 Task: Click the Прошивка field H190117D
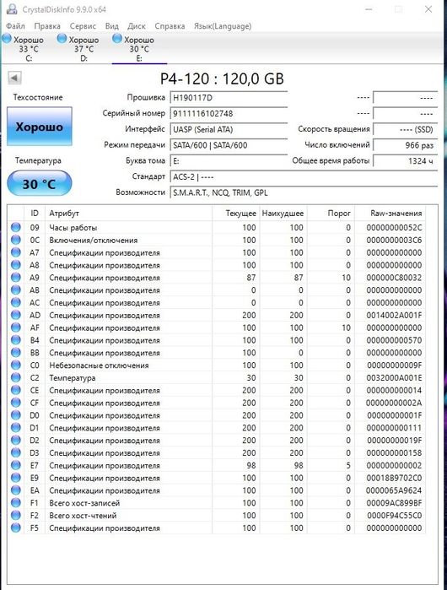click(229, 98)
